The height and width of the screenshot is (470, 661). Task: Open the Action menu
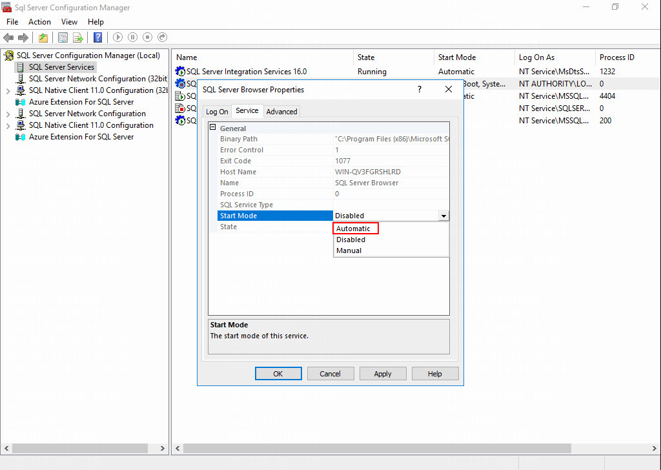tap(39, 22)
